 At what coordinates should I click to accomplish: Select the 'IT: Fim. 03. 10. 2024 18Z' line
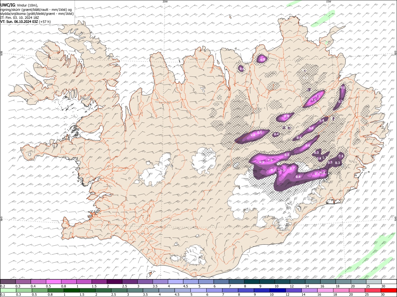coord(20,18)
